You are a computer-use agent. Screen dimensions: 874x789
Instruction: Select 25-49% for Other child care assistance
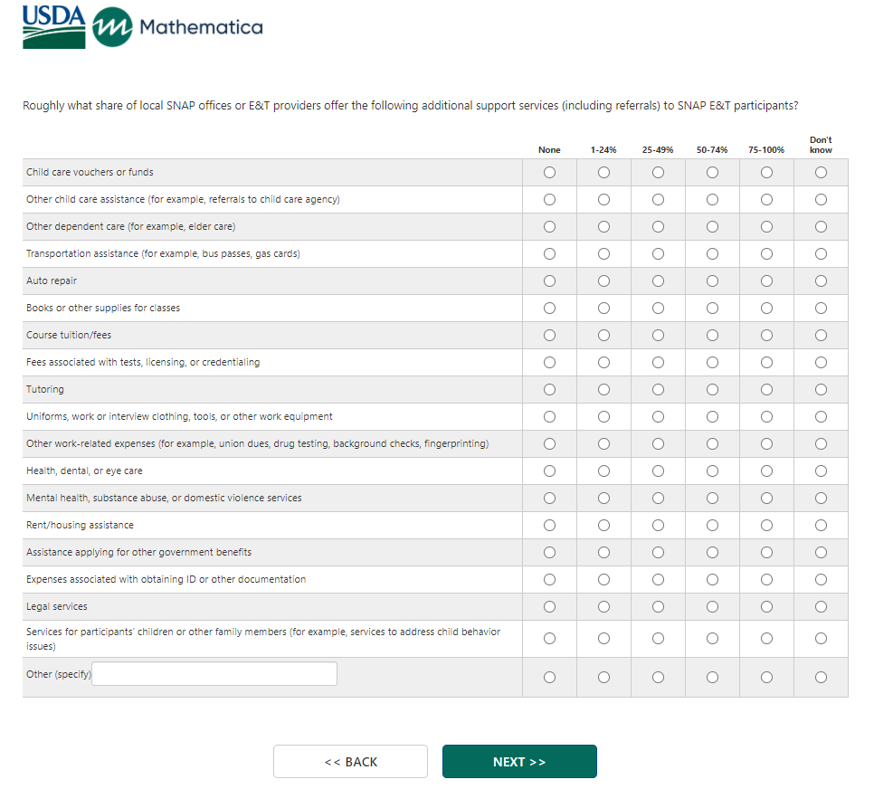click(x=659, y=200)
